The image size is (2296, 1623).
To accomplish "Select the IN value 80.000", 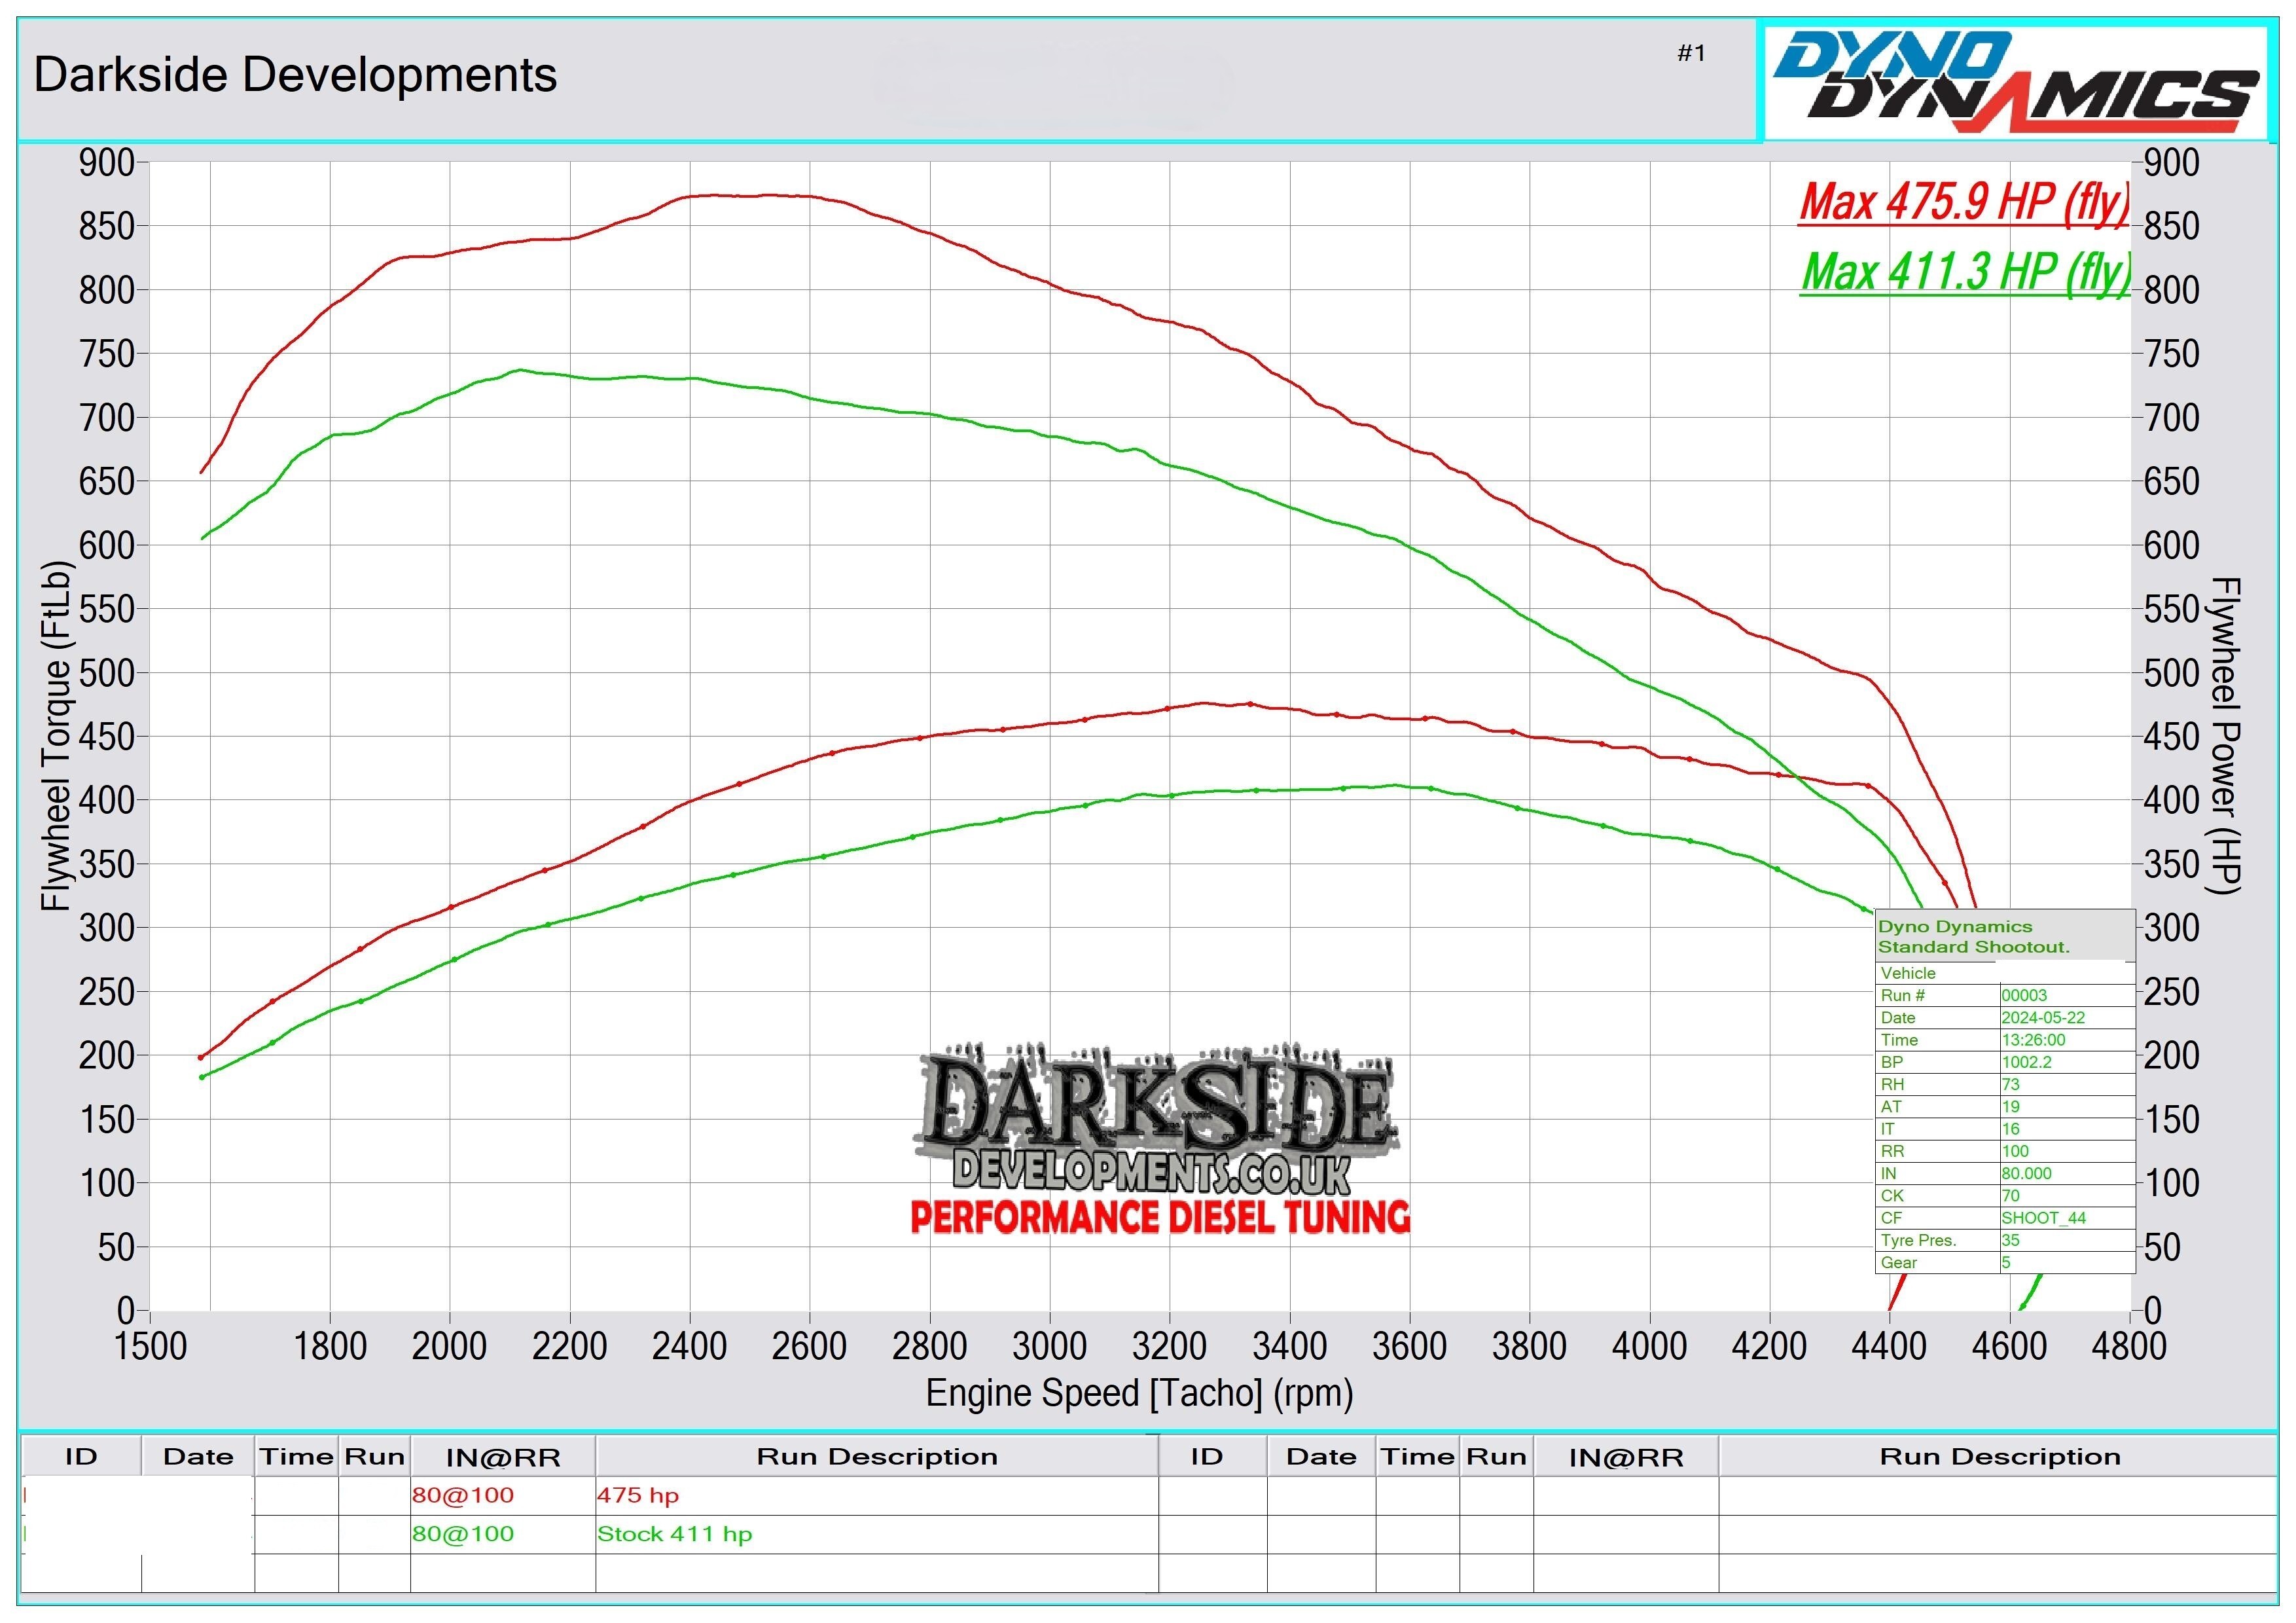I will coord(2026,1173).
